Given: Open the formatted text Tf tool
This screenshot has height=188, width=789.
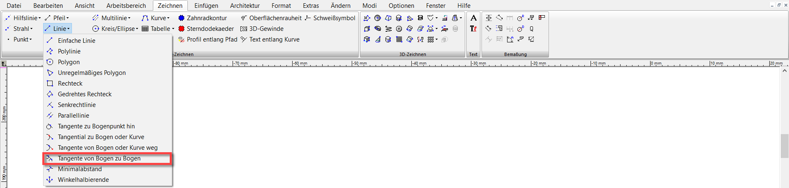Looking at the screenshot, I should tap(473, 29).
